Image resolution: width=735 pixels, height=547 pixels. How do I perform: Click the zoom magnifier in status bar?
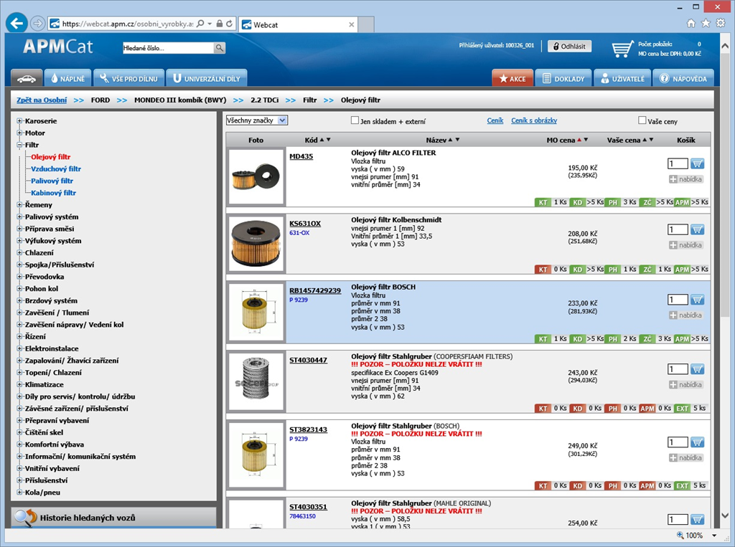(x=680, y=535)
